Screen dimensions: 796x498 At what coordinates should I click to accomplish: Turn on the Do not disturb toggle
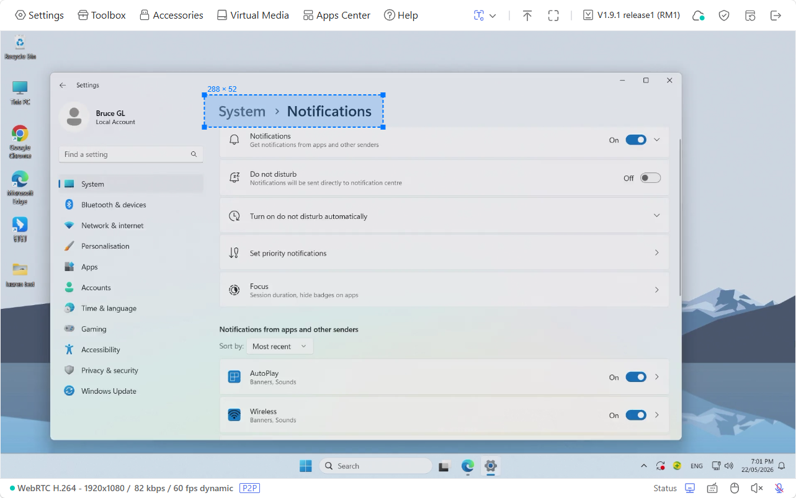[x=650, y=178]
